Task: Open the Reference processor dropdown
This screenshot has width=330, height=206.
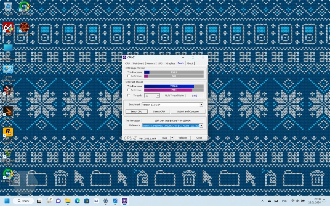Action: coord(201,126)
